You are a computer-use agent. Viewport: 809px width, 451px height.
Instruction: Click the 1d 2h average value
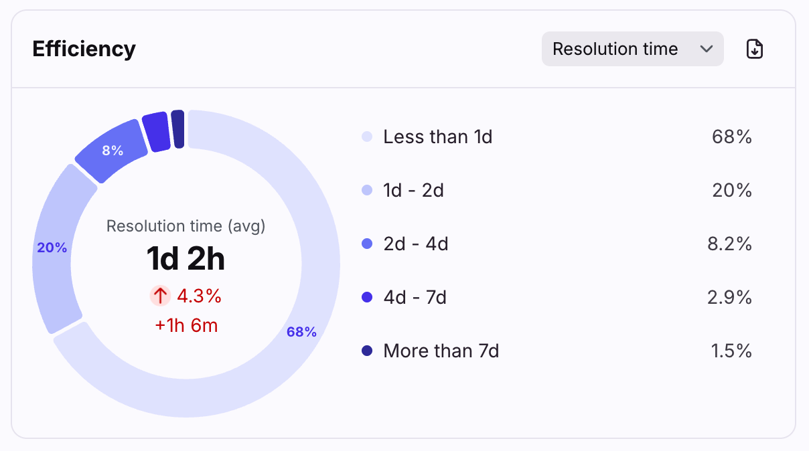point(186,259)
